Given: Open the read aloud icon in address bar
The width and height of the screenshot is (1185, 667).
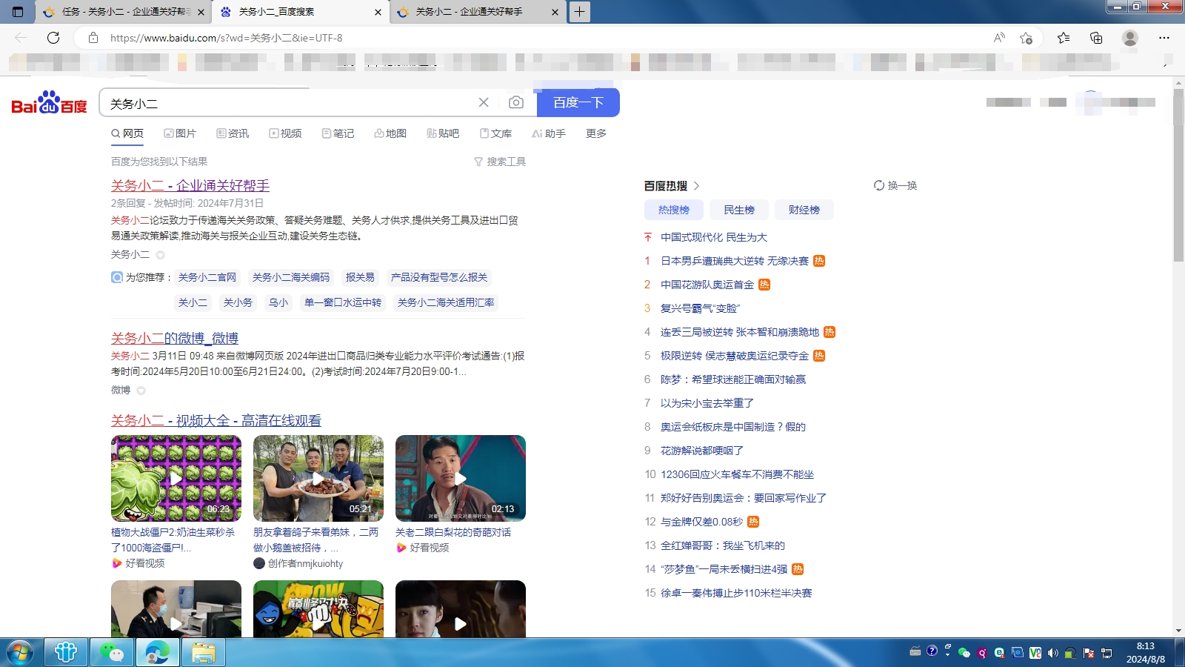Looking at the screenshot, I should 999,38.
